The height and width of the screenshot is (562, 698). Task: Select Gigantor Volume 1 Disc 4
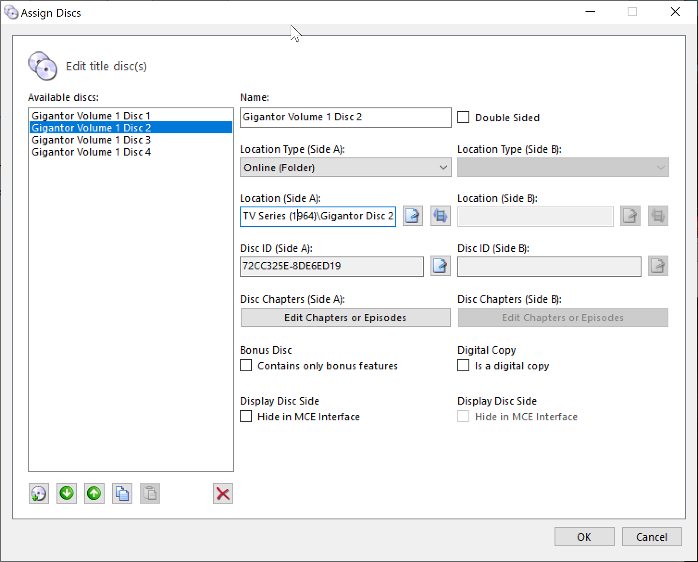131,152
